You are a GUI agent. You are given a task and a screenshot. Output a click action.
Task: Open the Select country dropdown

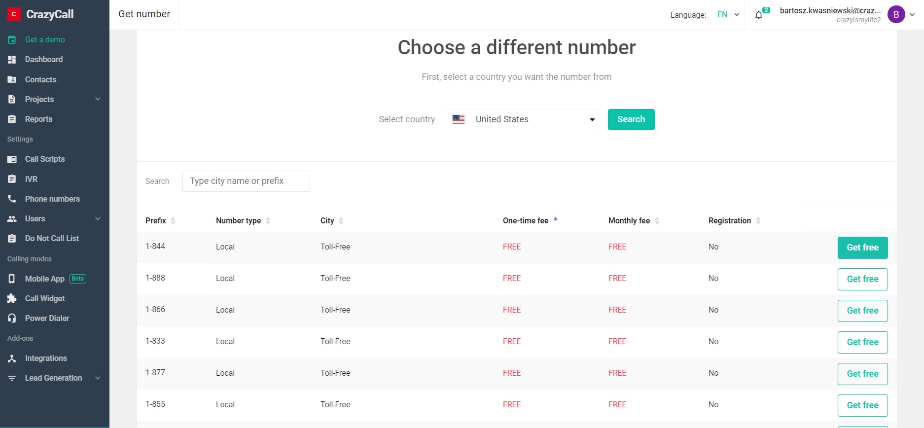pyautogui.click(x=521, y=119)
